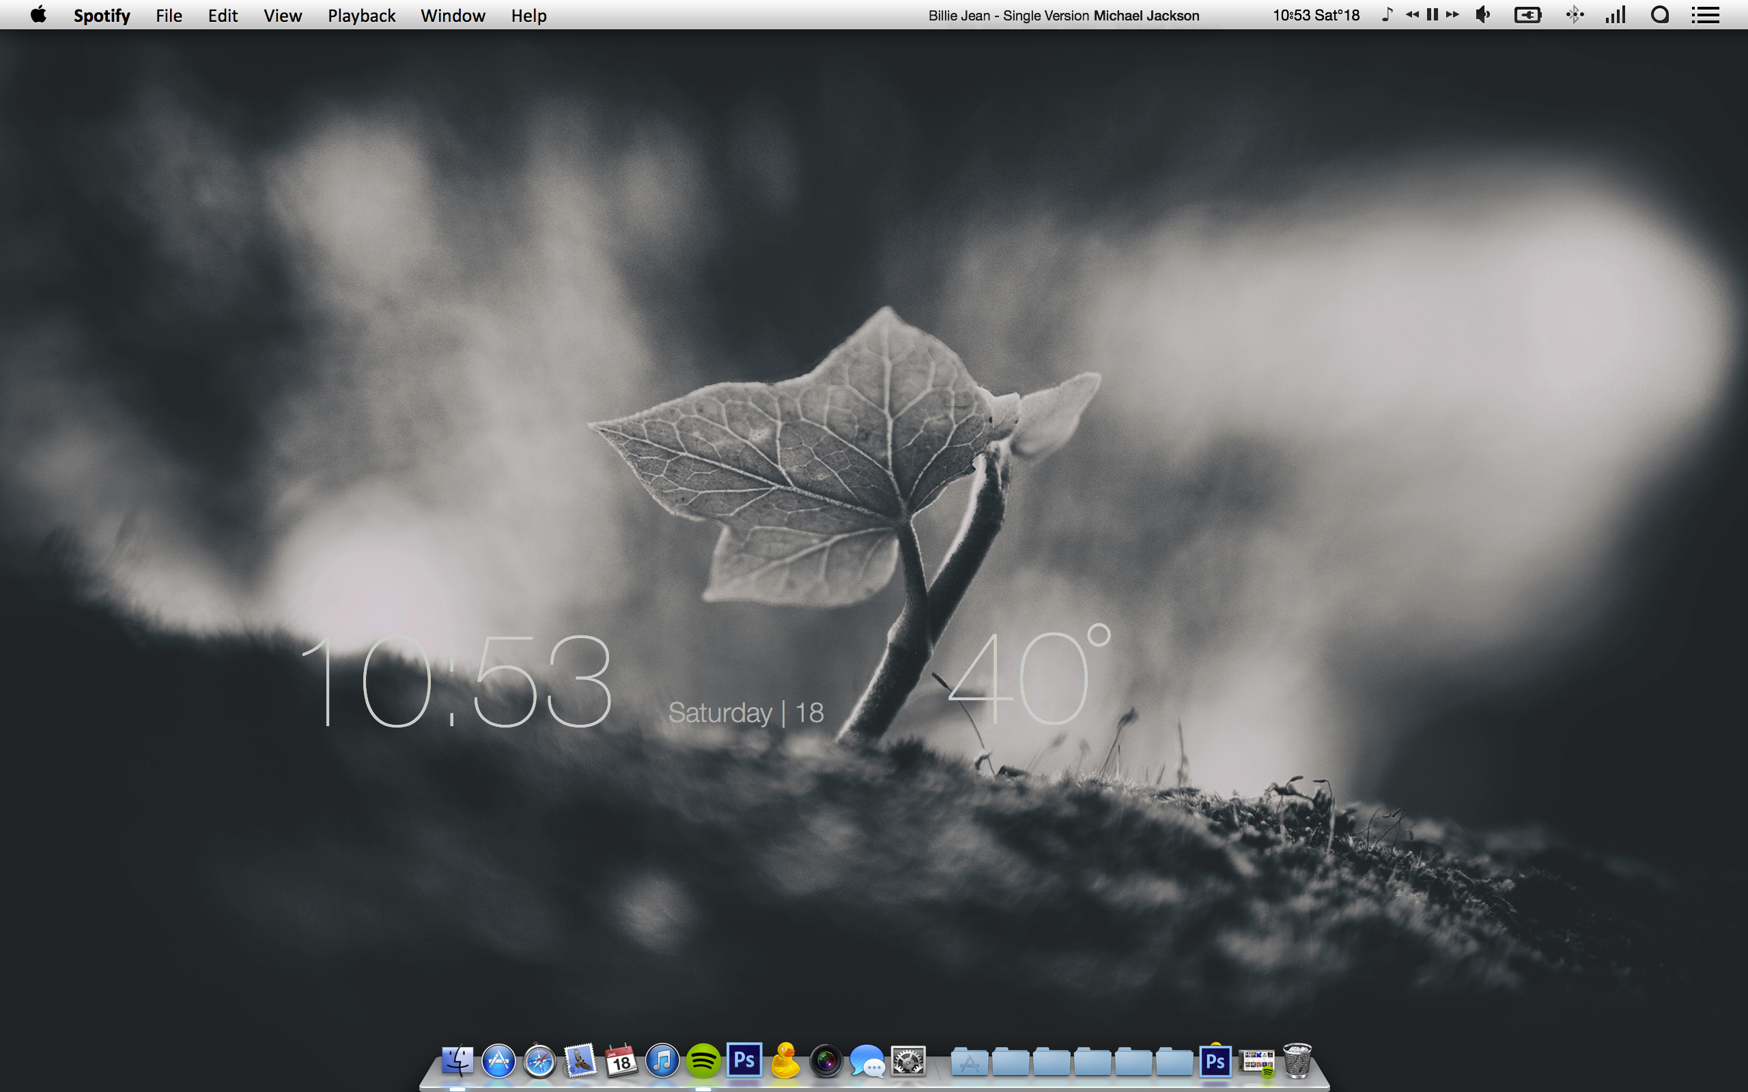Open System Preferences gear icon
This screenshot has height=1092, width=1748.
coord(908,1062)
